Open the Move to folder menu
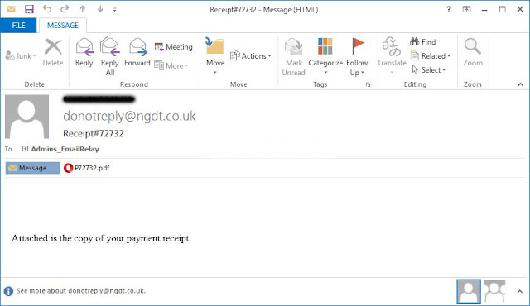The height and width of the screenshot is (306, 530). 215,56
